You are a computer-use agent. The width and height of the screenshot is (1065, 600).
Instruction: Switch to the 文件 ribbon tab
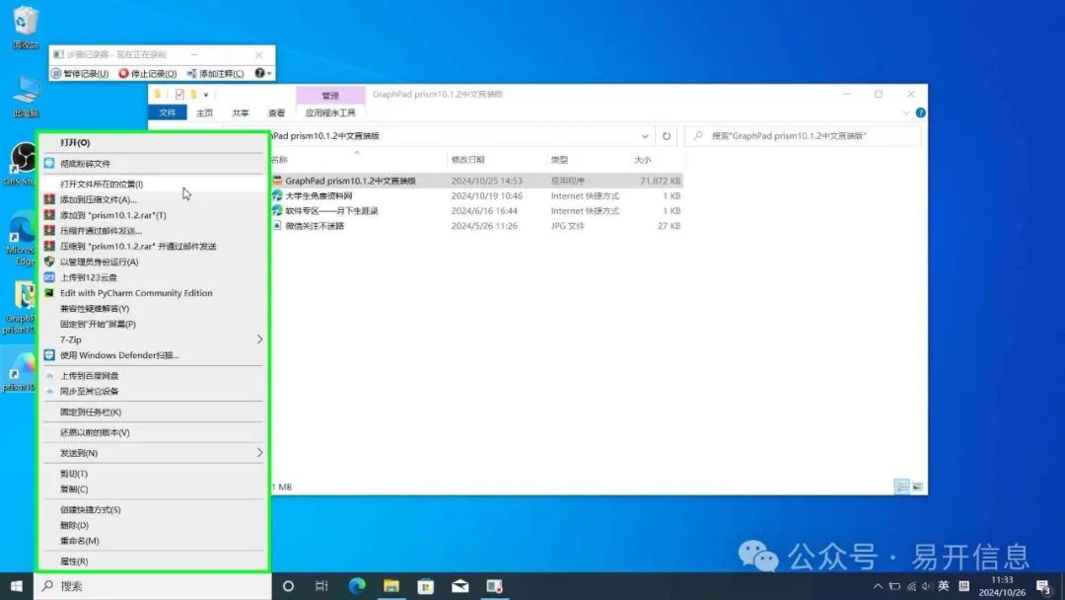167,112
